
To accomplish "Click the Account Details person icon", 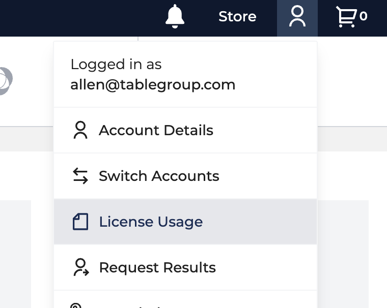I will click(80, 130).
